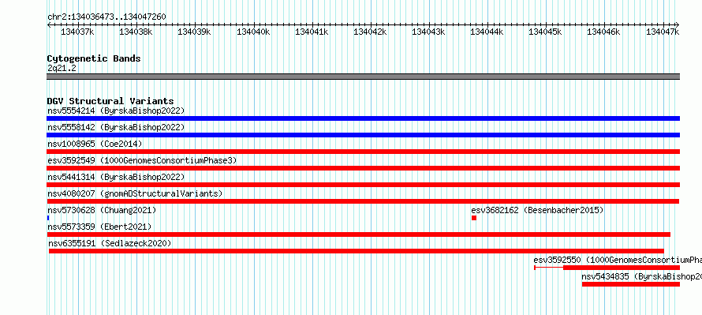Click the nsv5573359 (Ebert2021) label

pyautogui.click(x=99, y=227)
